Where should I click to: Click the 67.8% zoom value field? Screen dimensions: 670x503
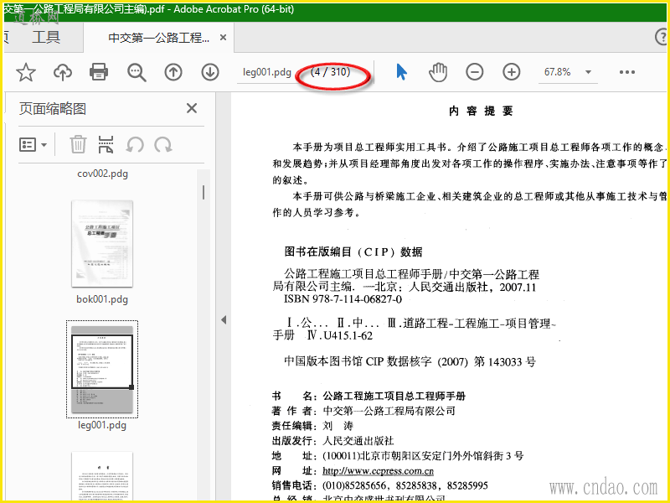click(557, 72)
